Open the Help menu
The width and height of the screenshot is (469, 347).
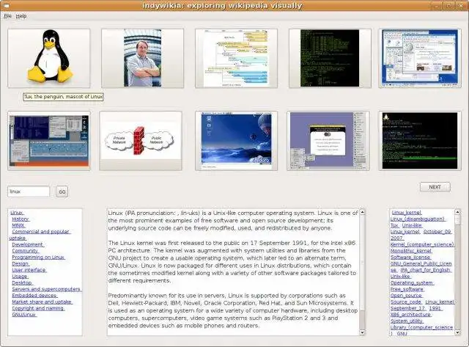coord(21,16)
